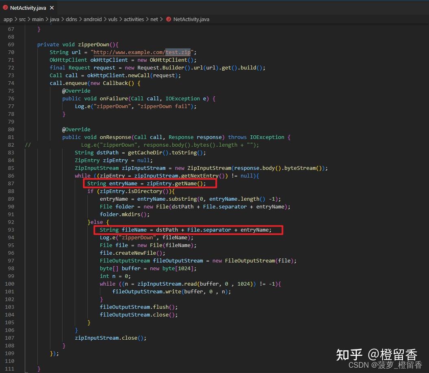Open the activities breadcrumb item
The width and height of the screenshot is (429, 373).
click(x=134, y=19)
